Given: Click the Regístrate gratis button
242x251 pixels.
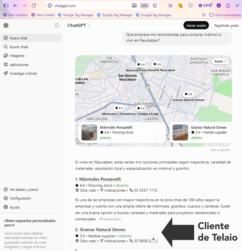Looking at the screenshot, I should click(x=226, y=25).
